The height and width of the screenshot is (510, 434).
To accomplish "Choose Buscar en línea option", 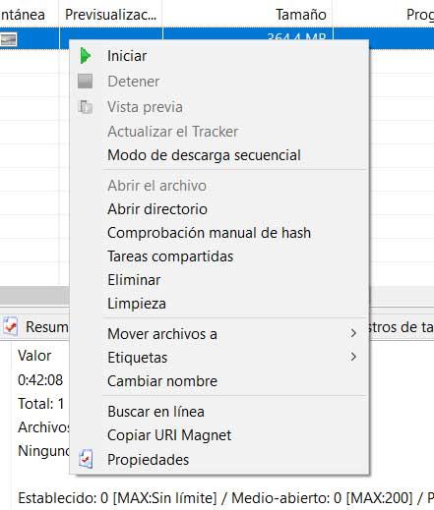I will coord(155,412).
